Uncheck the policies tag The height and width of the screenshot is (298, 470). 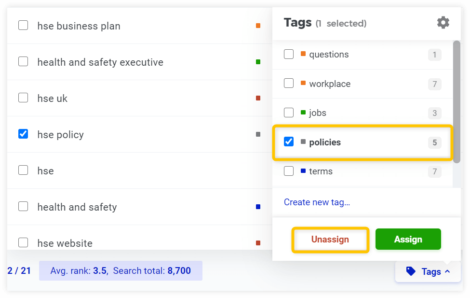[288, 142]
